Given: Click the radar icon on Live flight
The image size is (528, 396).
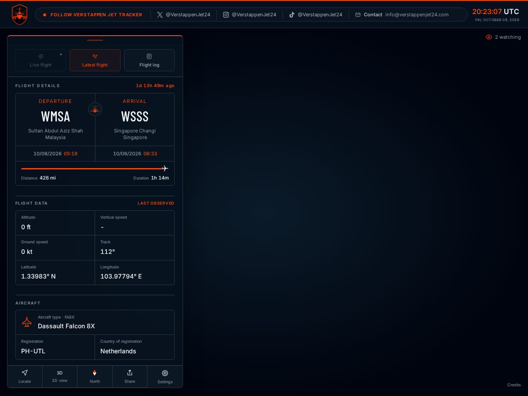Looking at the screenshot, I should coord(41,56).
